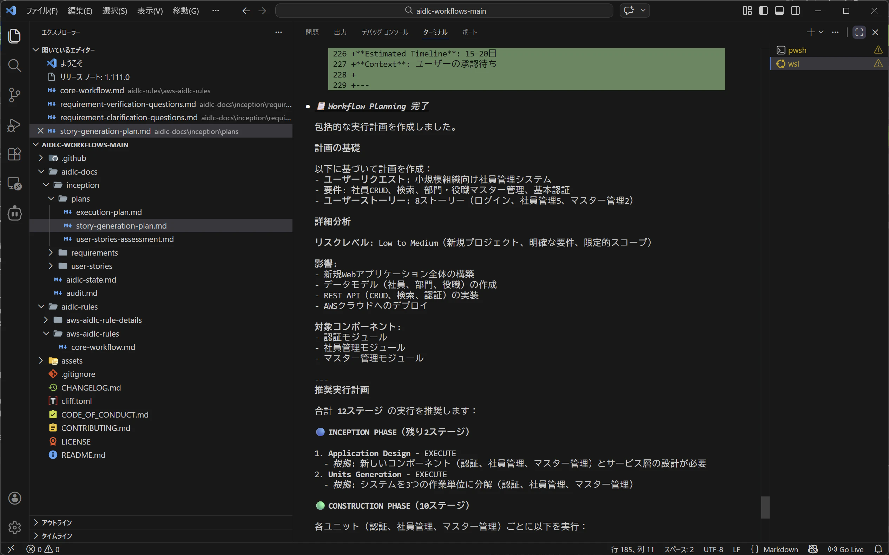This screenshot has height=555, width=889.
Task: Open errors and warnings count in status bar
Action: click(43, 549)
